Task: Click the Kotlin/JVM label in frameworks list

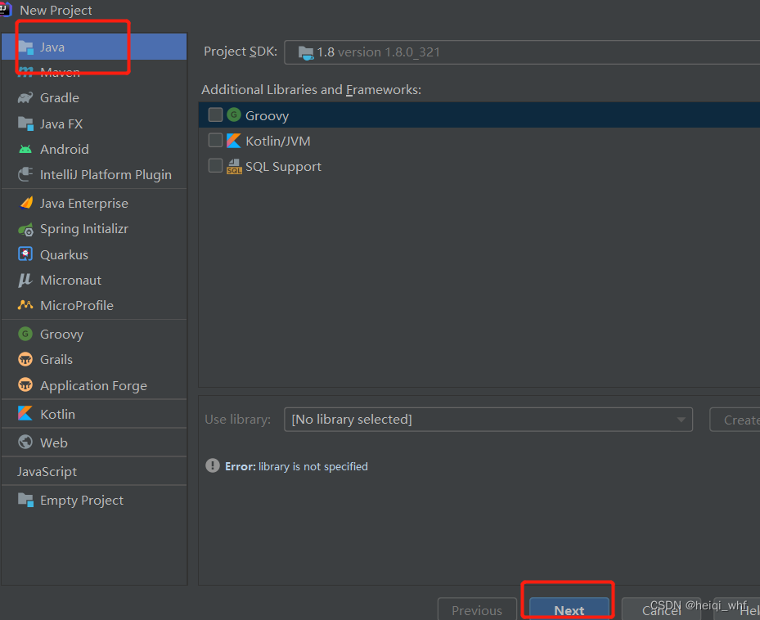Action: [x=277, y=141]
